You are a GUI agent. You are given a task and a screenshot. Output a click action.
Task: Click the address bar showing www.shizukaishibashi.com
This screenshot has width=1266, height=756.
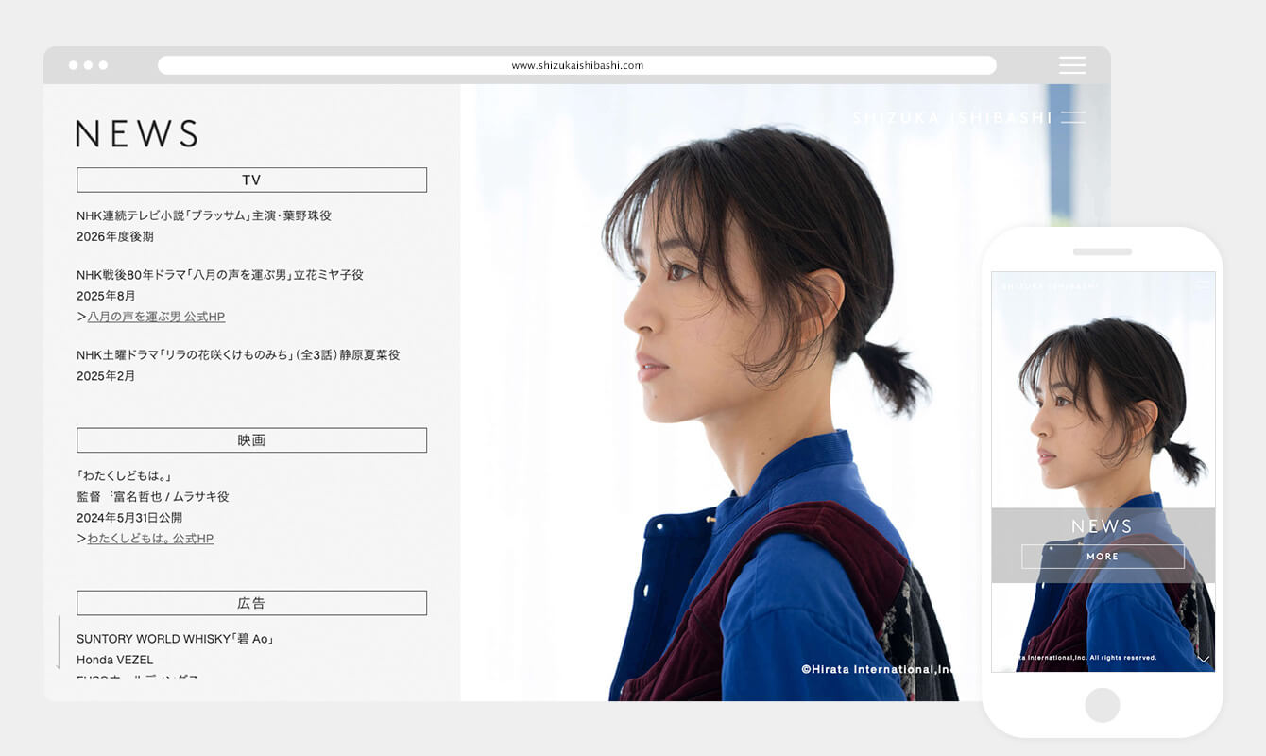(x=576, y=65)
